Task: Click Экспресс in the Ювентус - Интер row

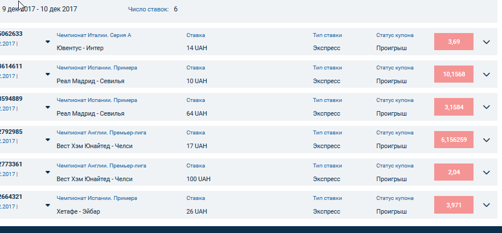Action: point(326,48)
